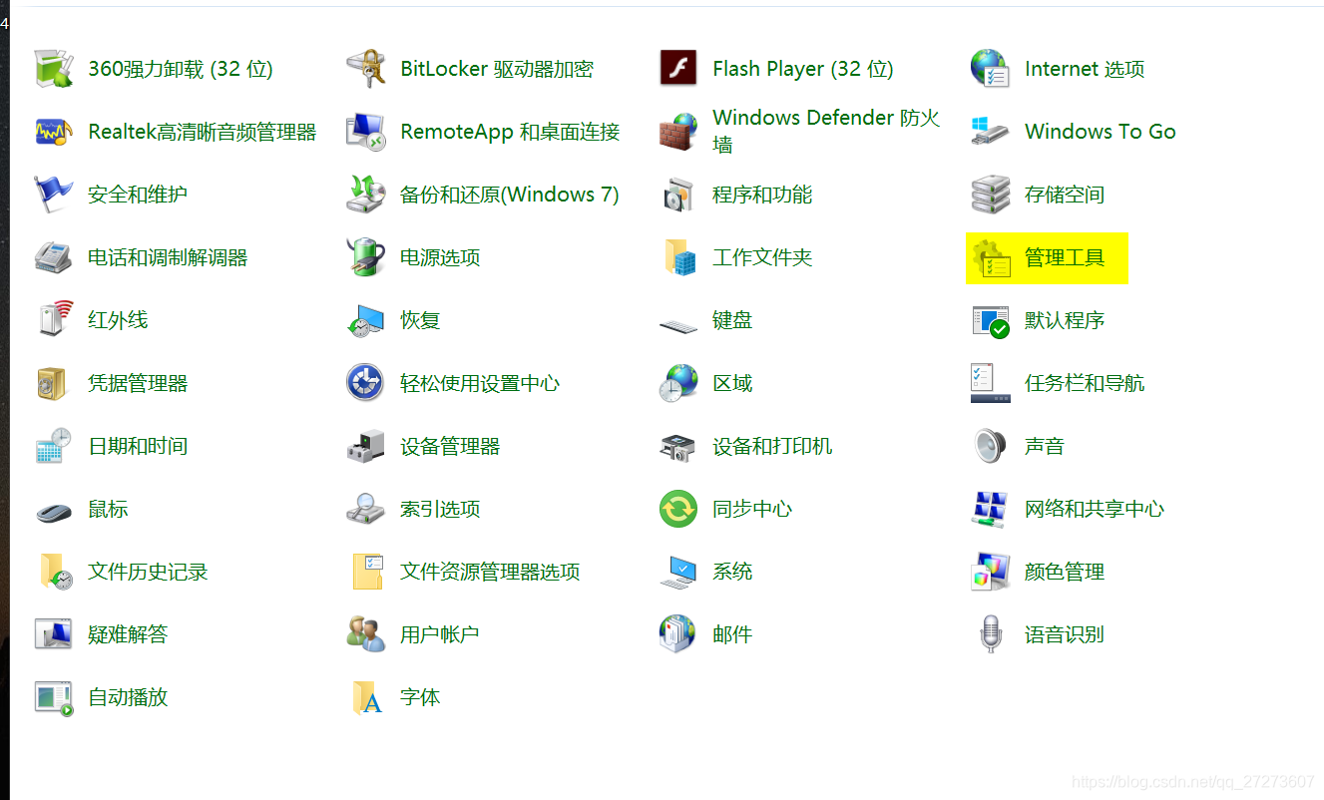Viewport: 1324px width, 800px height.
Task: Click the Internet 选项 globe icon
Action: coord(991,69)
